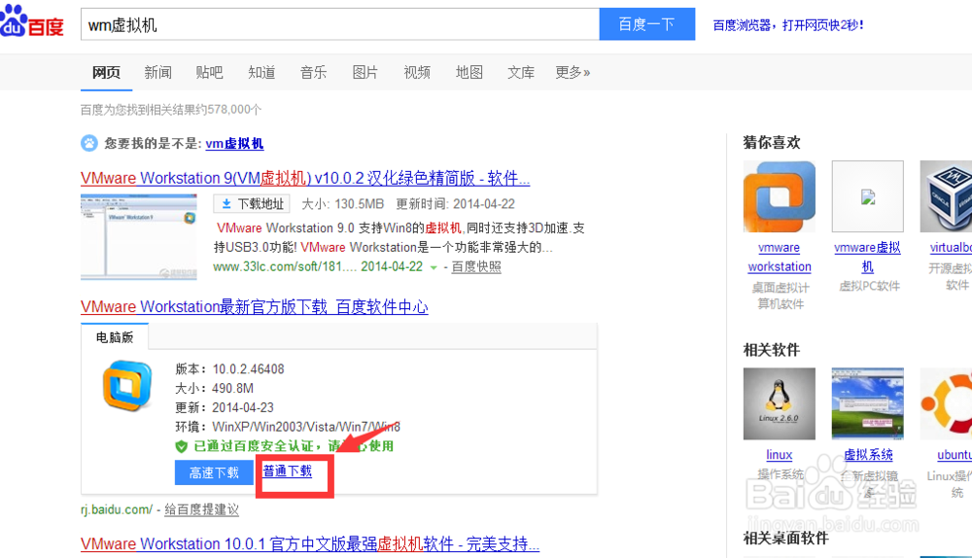Click the search box containing wm虚拟机
Image resolution: width=972 pixels, height=558 pixels.
pos(339,25)
